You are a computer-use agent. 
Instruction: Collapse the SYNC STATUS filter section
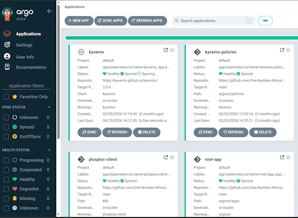(x=49, y=107)
